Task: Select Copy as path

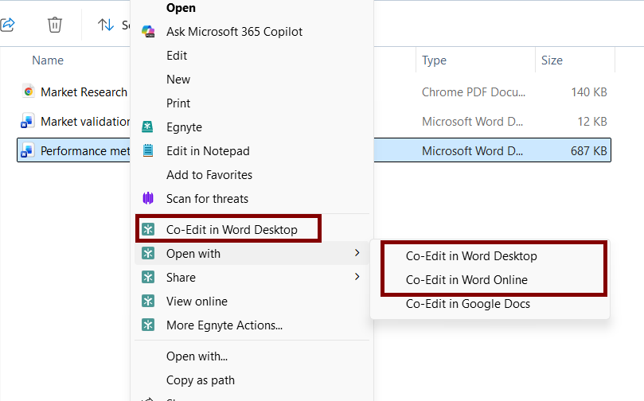Action: pos(201,380)
